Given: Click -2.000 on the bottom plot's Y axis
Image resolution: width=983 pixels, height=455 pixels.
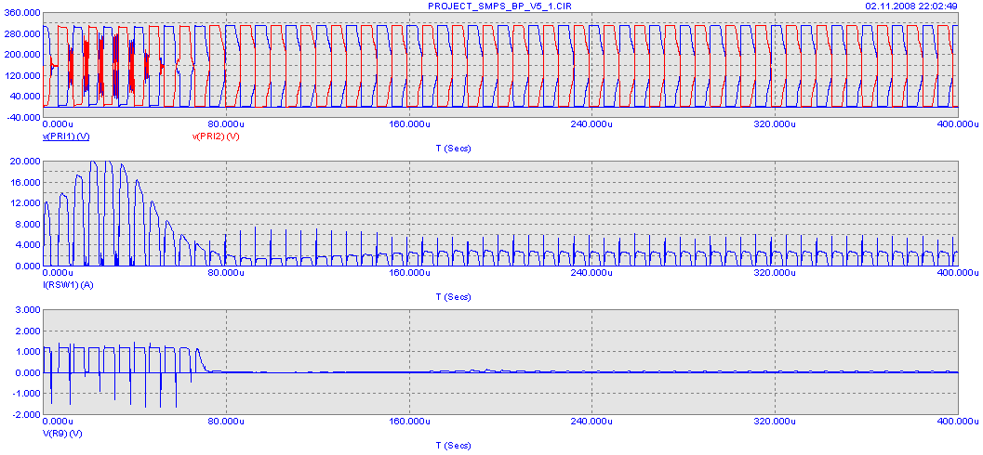Looking at the screenshot, I should coord(26,414).
